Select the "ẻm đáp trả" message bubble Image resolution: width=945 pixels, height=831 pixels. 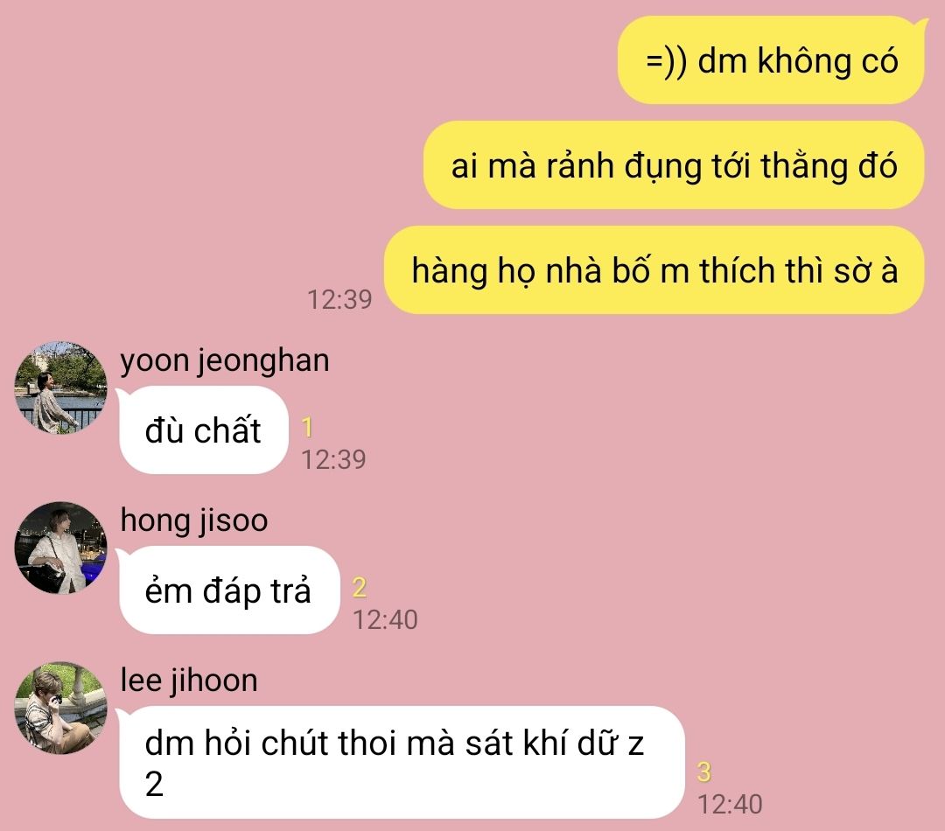(228, 590)
